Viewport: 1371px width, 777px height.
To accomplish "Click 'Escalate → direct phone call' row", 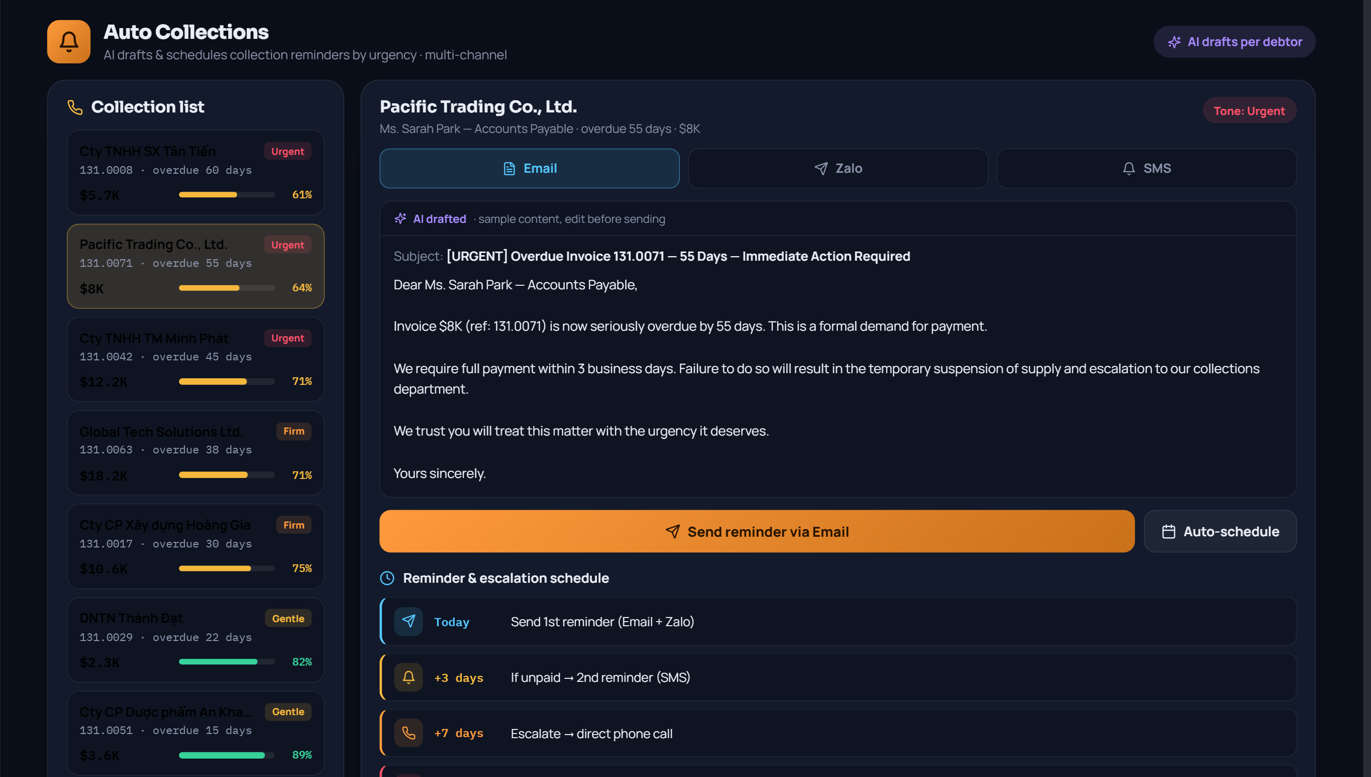I will tap(838, 733).
